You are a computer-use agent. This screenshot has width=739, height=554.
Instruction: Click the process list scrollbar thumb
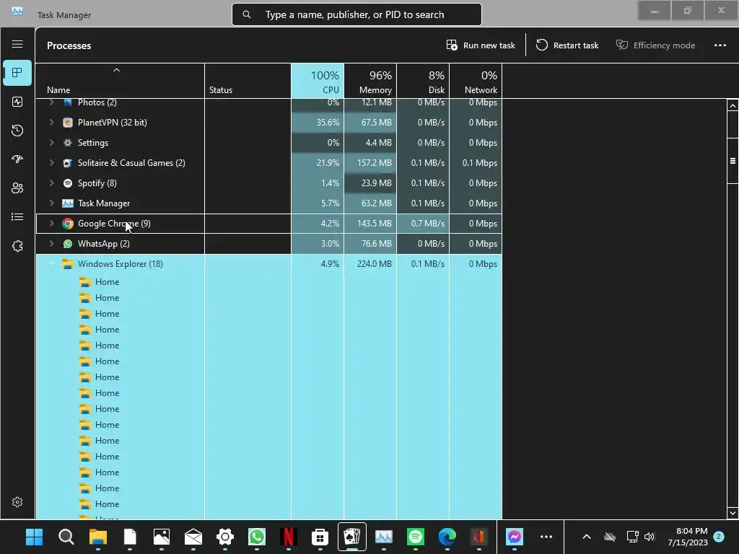pos(733,161)
